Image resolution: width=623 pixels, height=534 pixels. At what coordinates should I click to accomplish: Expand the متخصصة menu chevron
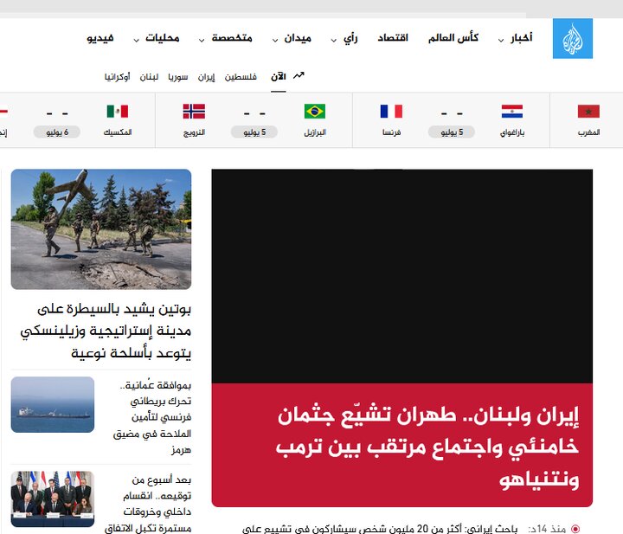(x=202, y=40)
